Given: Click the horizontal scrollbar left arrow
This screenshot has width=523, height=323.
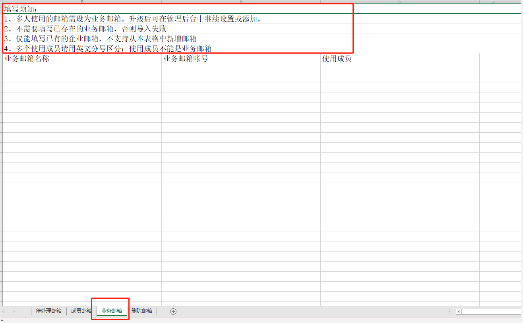Looking at the screenshot, I should [x=459, y=312].
